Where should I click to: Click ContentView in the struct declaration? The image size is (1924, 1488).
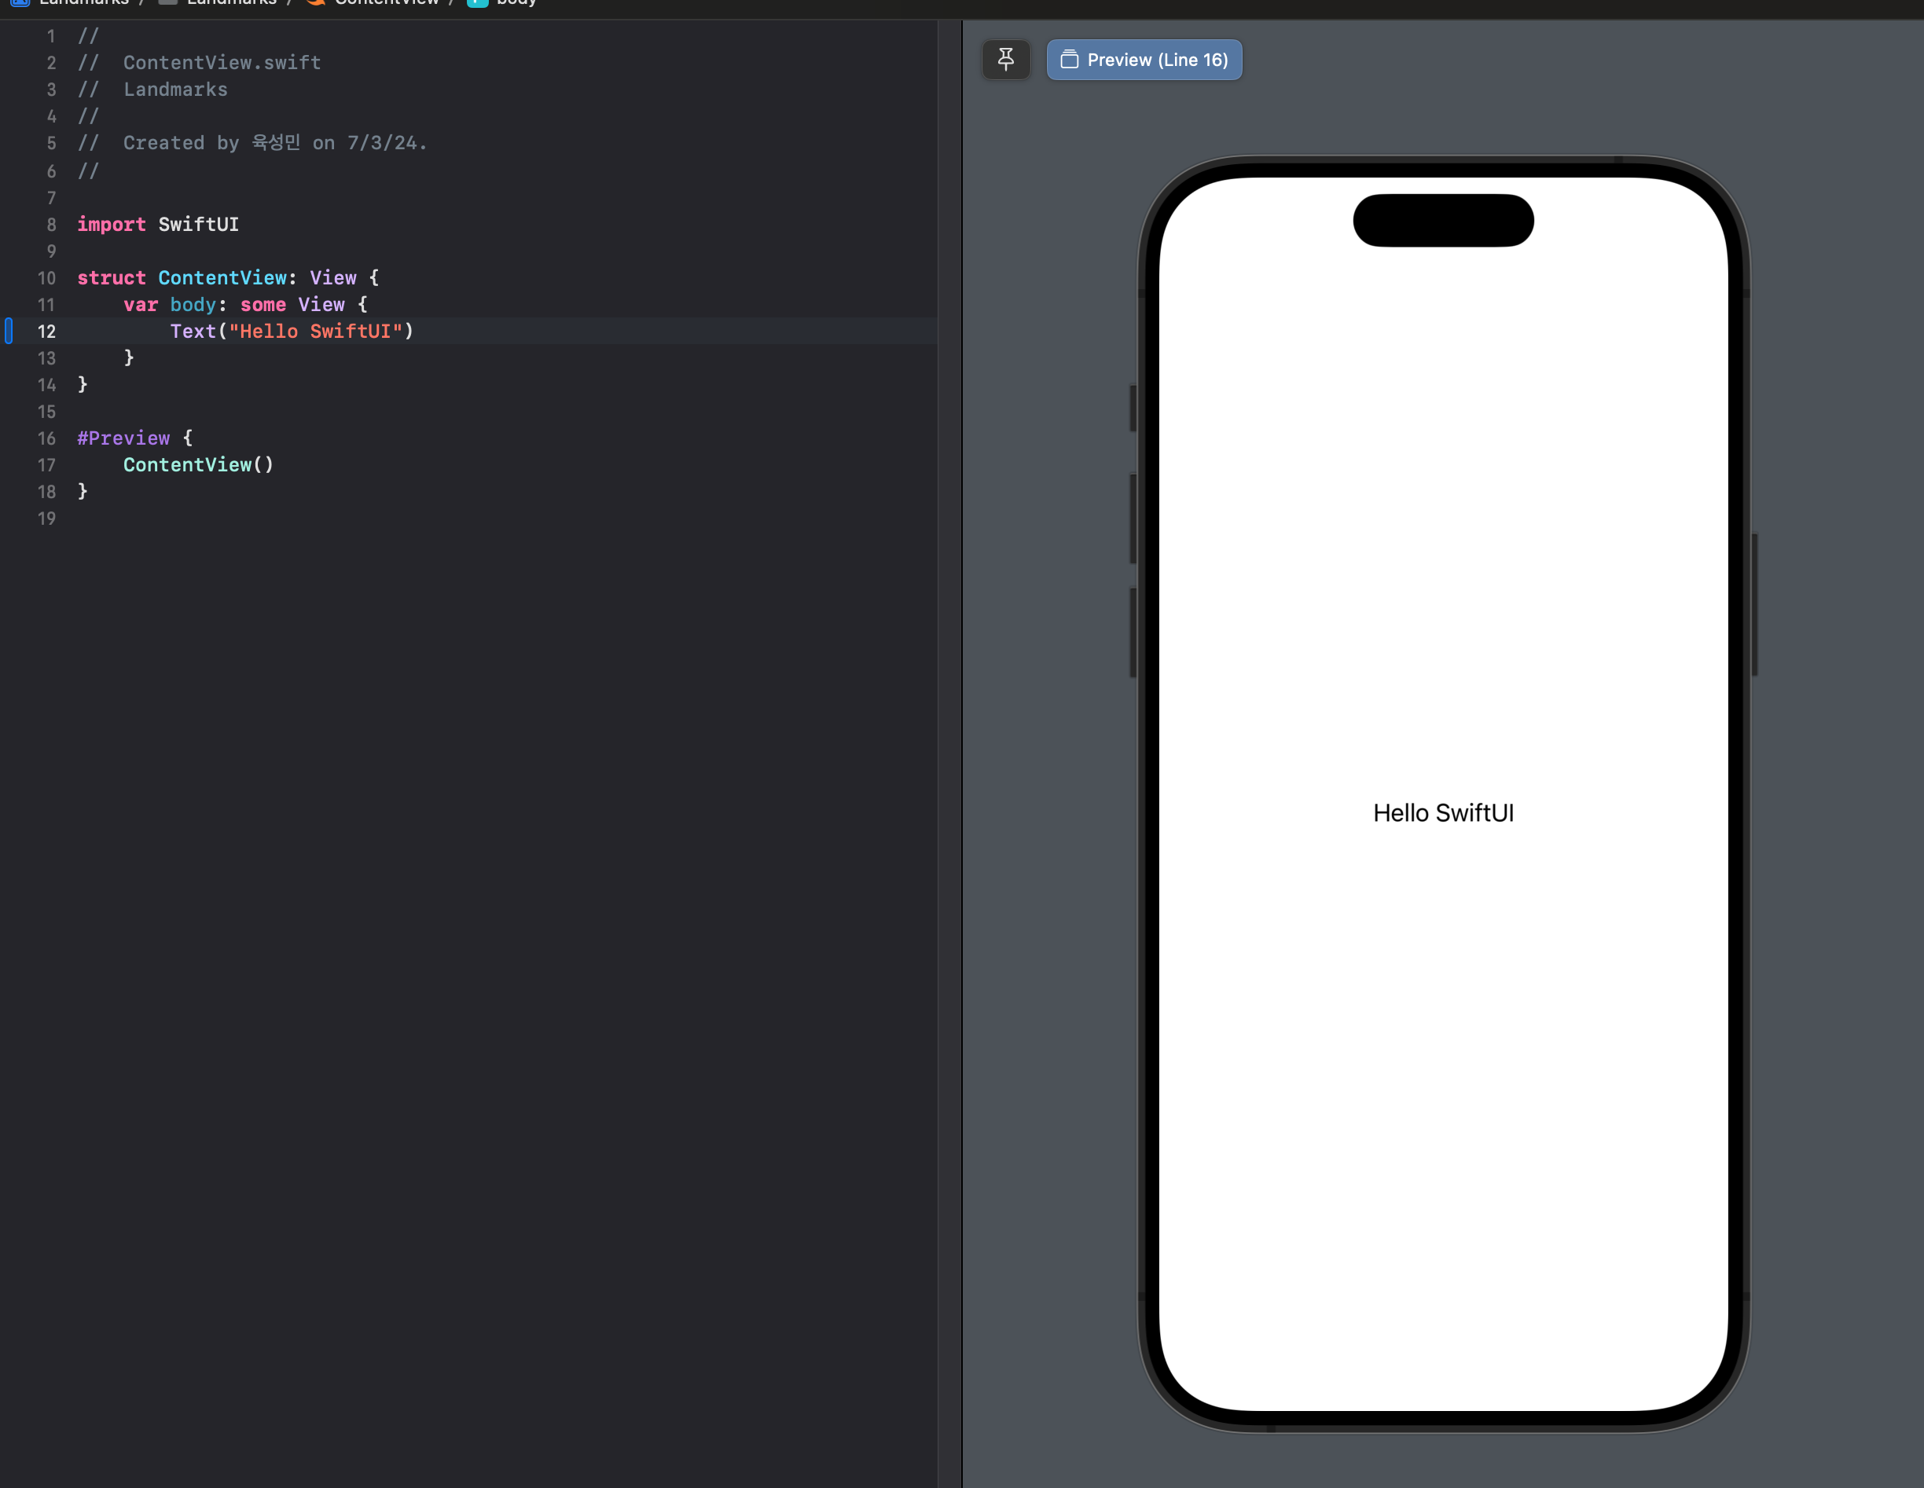(x=222, y=278)
